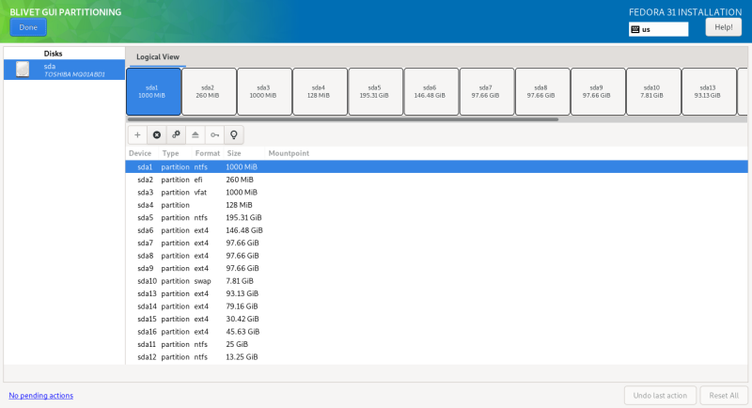
Task: Select the sda disk icon in Disks
Action: click(x=23, y=70)
